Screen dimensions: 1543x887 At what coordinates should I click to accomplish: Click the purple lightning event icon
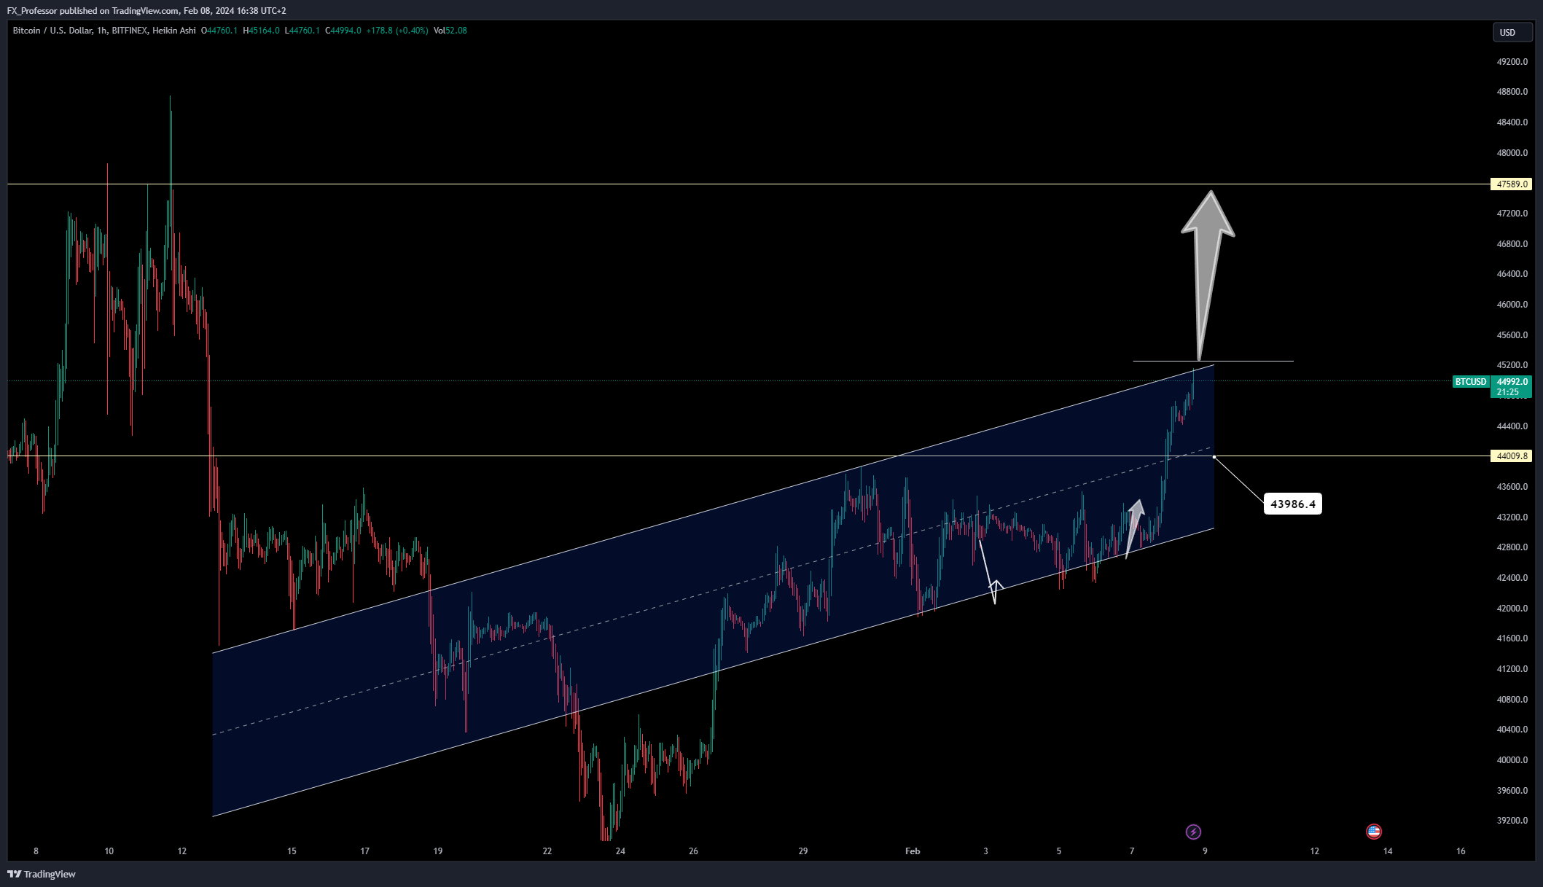point(1193,832)
